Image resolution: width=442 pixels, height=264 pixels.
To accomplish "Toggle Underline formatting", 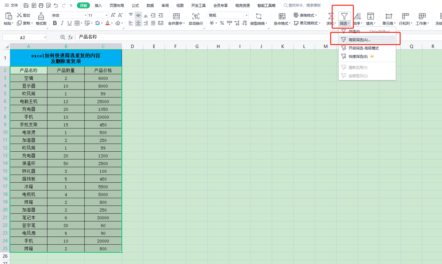I will point(69,23).
